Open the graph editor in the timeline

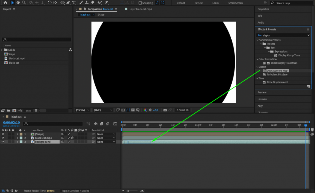[x=115, y=124]
